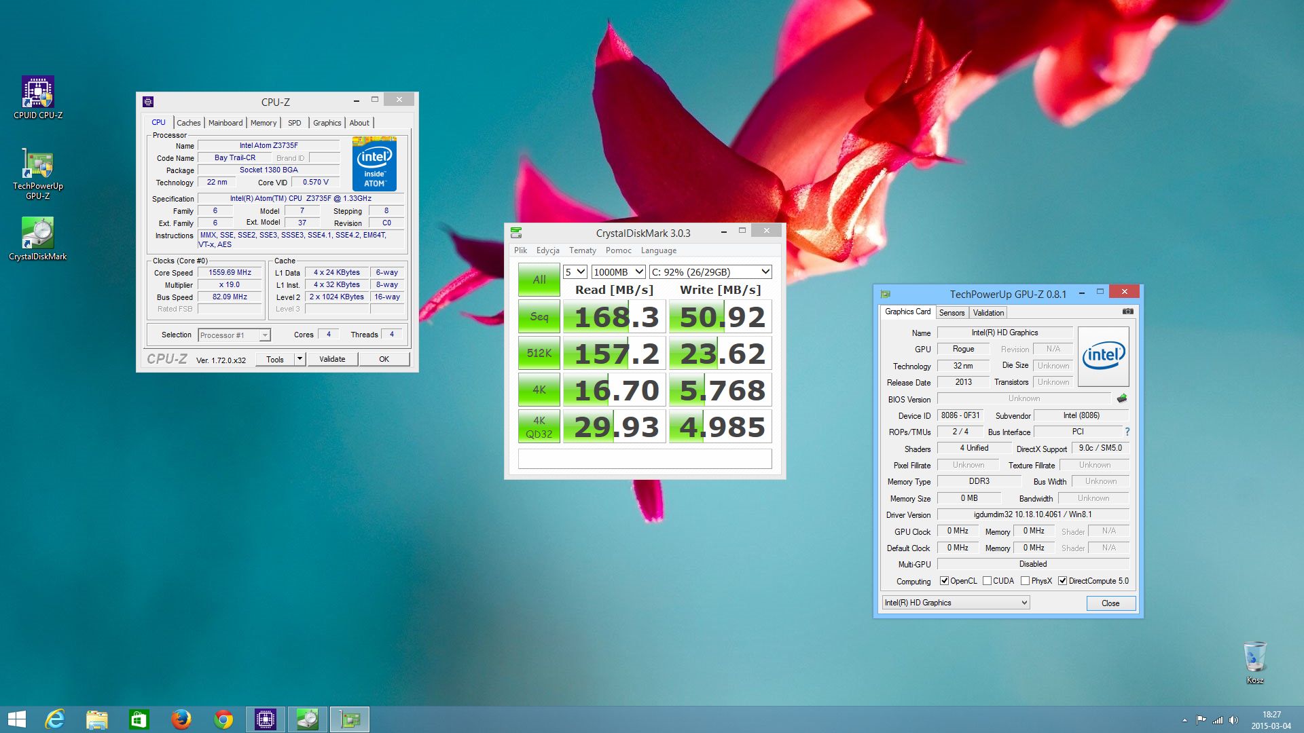Click Intel logo in GPU-Z
1304x733 pixels.
(1104, 356)
